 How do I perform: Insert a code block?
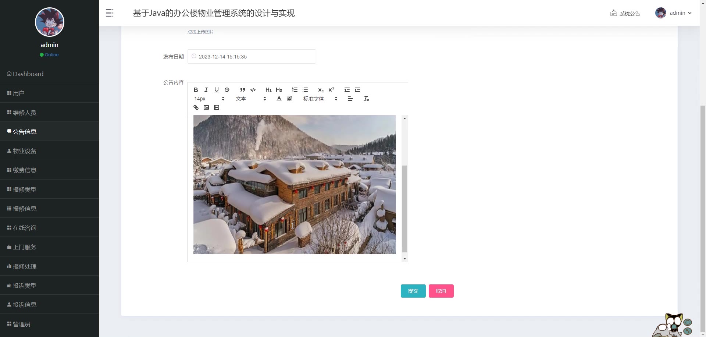(x=253, y=90)
